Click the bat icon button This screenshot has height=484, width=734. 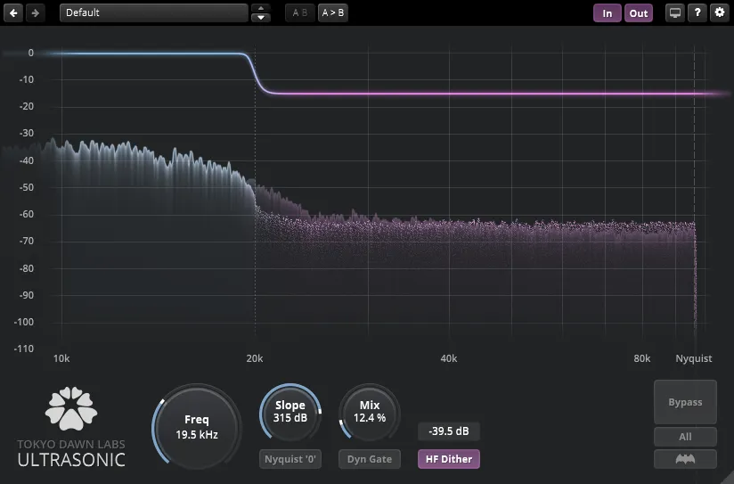[x=685, y=459]
